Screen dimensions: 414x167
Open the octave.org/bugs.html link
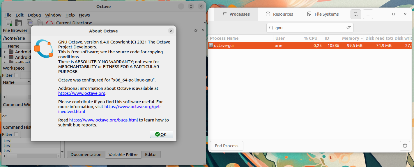click(103, 120)
